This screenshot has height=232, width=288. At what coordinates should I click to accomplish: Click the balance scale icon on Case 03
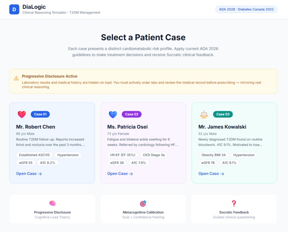point(204,114)
